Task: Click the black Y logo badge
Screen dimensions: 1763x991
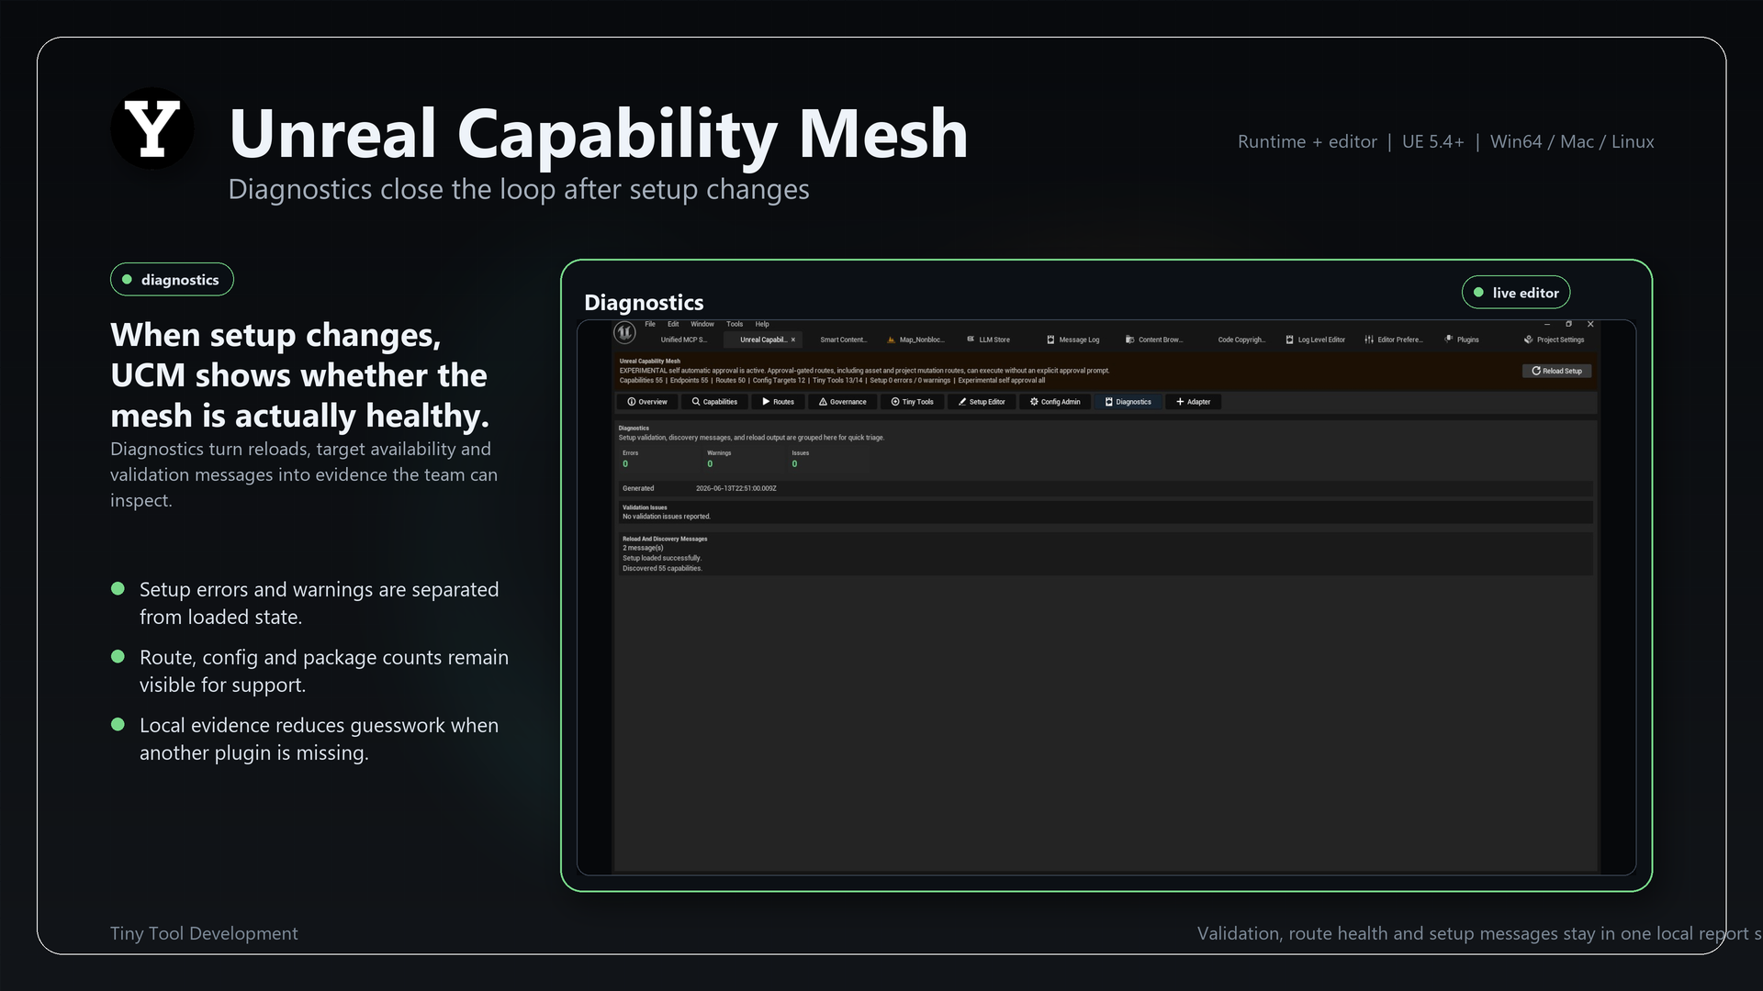Action: [x=152, y=128]
